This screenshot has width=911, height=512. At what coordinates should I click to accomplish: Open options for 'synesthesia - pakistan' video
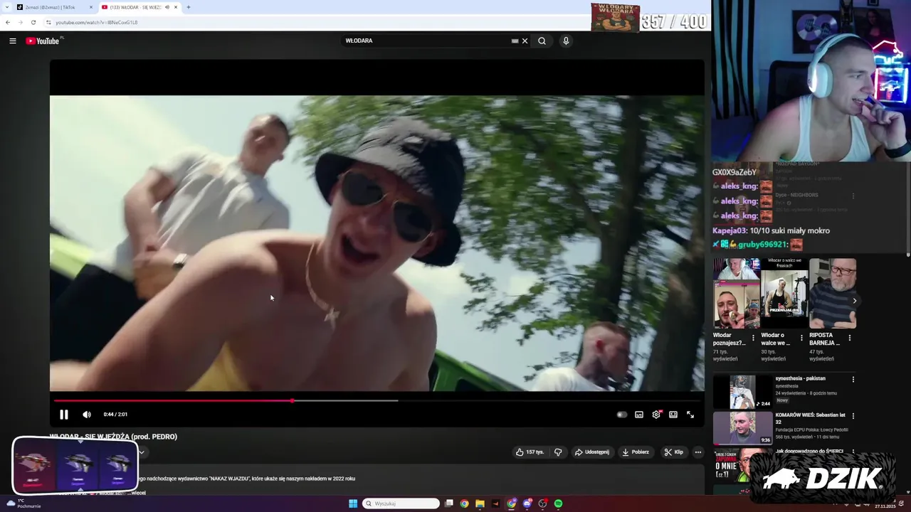point(853,379)
